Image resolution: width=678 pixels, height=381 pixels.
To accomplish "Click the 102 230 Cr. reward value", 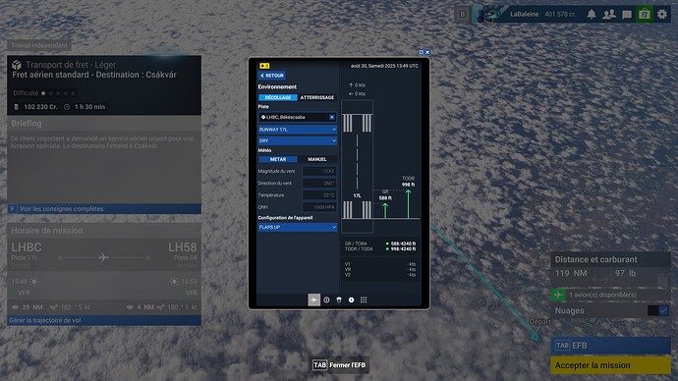I will (40, 107).
